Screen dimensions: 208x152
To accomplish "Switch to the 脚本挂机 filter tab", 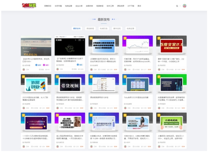I will [117, 28].
